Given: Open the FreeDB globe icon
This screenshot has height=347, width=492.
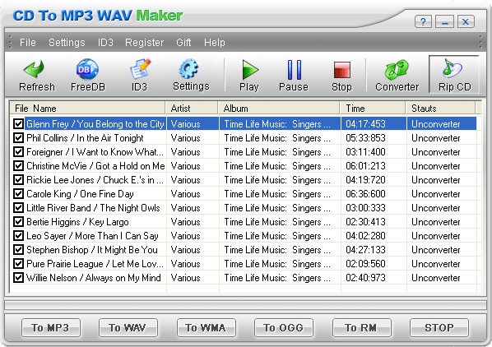Looking at the screenshot, I should [87, 69].
